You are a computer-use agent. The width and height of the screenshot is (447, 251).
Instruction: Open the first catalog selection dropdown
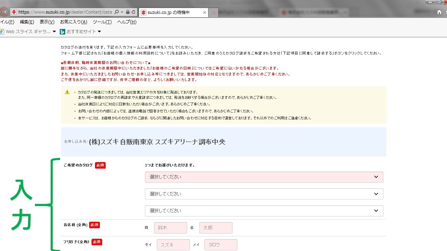[264, 177]
